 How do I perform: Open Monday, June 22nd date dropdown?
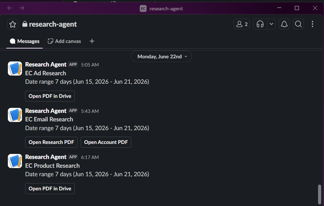point(161,56)
